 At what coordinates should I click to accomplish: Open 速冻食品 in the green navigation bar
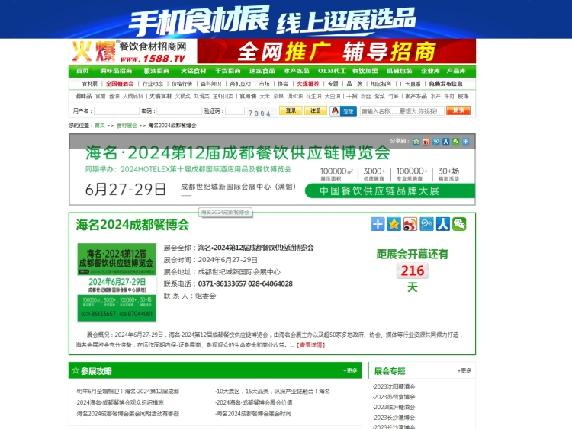click(262, 71)
